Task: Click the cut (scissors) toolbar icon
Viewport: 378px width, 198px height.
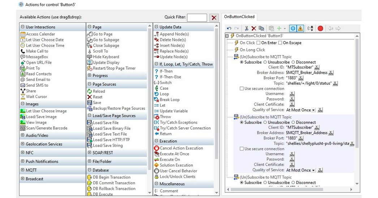Action: point(246,29)
